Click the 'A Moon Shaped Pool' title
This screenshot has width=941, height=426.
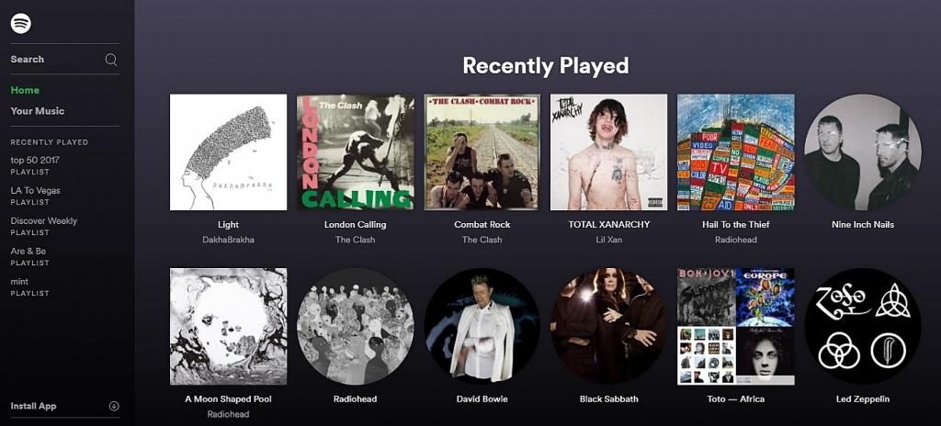pyautogui.click(x=228, y=399)
